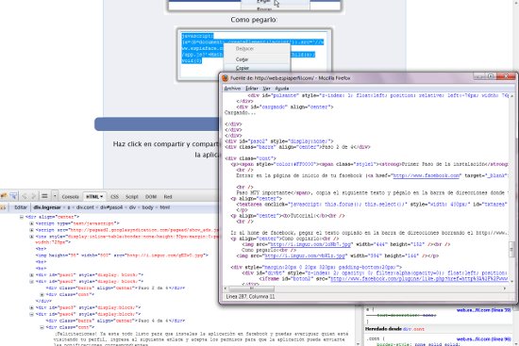Open the facebook.com/plugins/like.php link in the source
Image resolution: width=519 pixels, height=346 pixels.
pyautogui.click(x=419, y=279)
